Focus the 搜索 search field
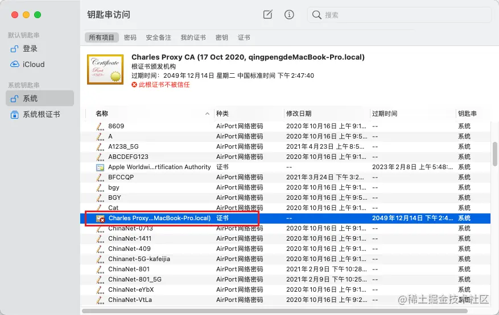This screenshot has height=315, width=499. tap(399, 15)
